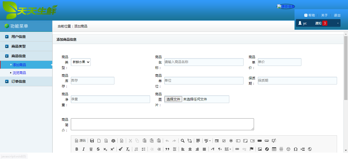
Task: Insert special character with Omega icon
Action: coord(296,149)
